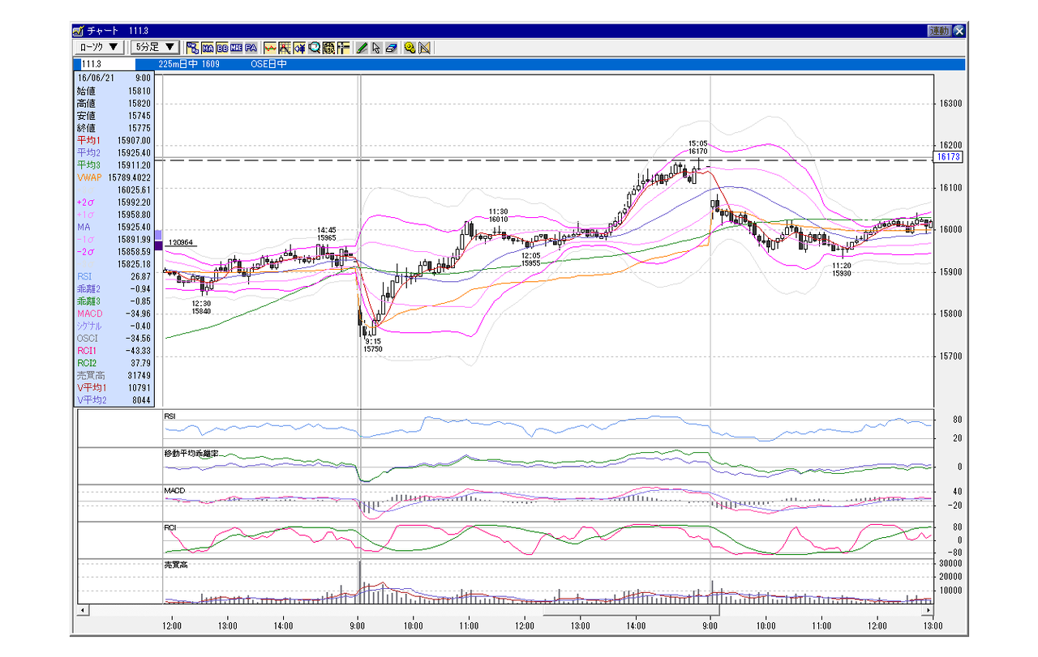Click the horizontal scrollbar right arrow
Viewport: 1038px width, 657px height.
coord(929,608)
